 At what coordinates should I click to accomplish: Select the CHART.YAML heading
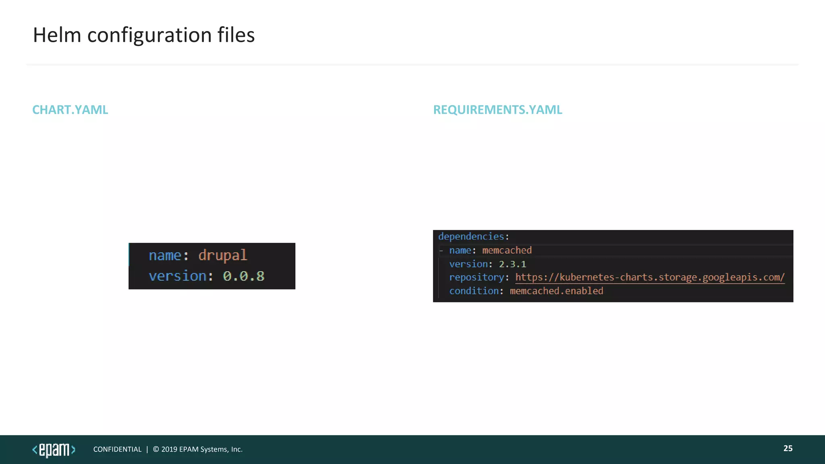click(70, 110)
